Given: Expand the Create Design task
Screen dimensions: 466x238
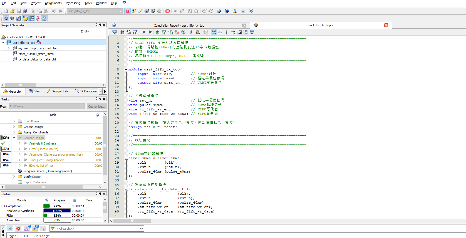Looking at the screenshot, I should [14, 127].
